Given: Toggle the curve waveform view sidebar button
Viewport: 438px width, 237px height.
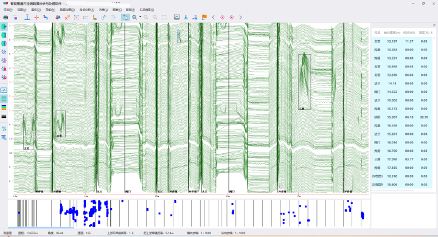Looking at the screenshot, I should [4, 90].
